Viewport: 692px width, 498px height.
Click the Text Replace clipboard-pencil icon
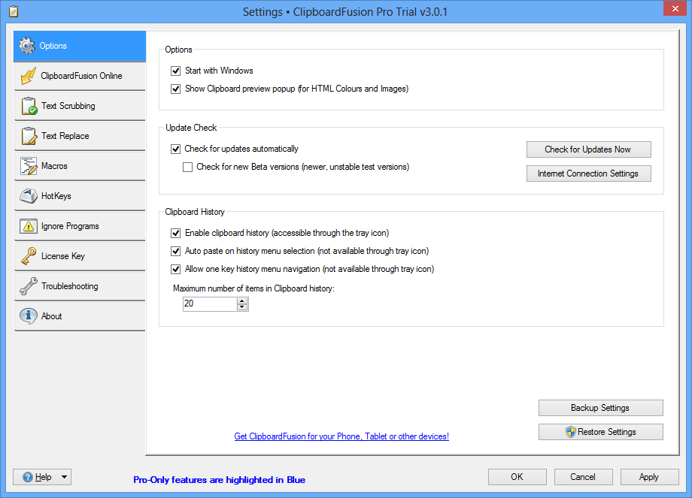tap(29, 136)
